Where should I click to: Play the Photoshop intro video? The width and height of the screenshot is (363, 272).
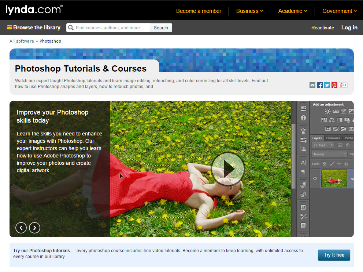pos(228,169)
